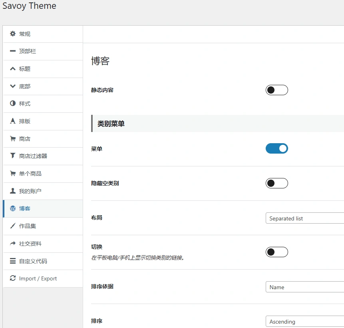Click the 社交资料 arrow icon
This screenshot has width=344, height=328.
pos(12,243)
